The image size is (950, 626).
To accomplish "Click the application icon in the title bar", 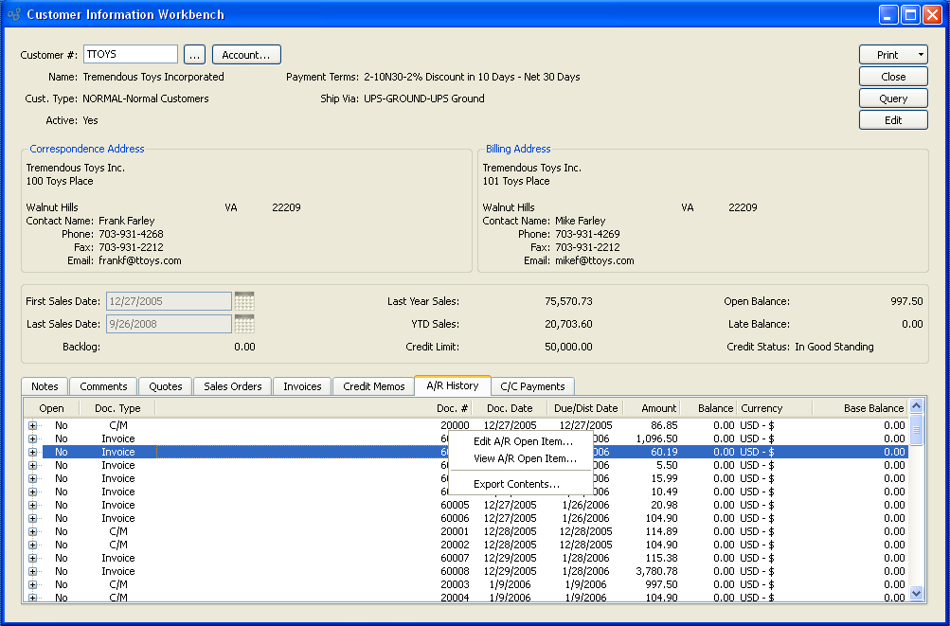I will coord(14,14).
